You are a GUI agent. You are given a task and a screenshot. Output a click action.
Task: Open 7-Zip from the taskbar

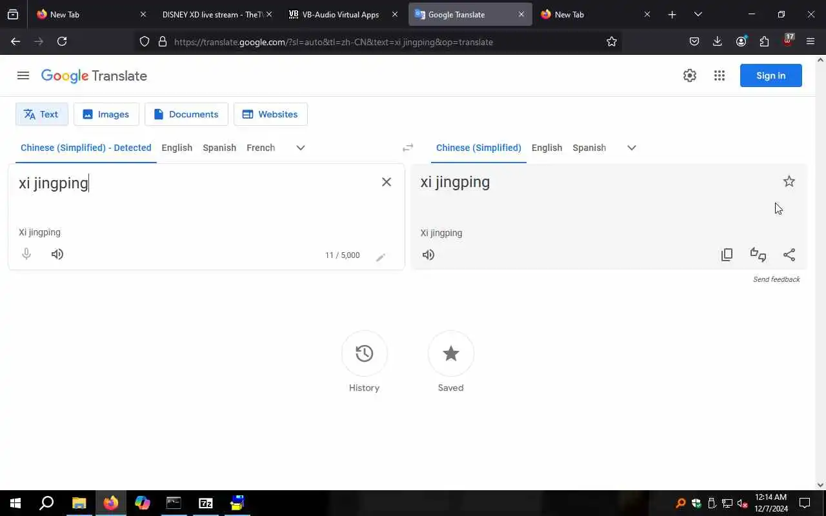point(205,503)
